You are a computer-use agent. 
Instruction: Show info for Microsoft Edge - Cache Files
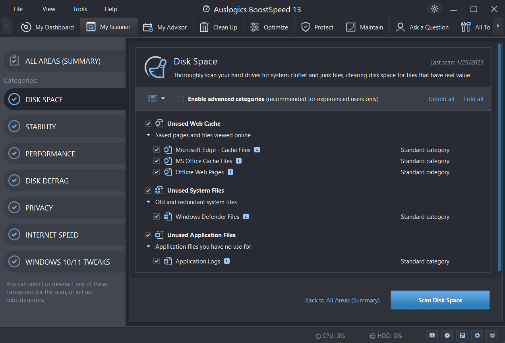click(257, 150)
